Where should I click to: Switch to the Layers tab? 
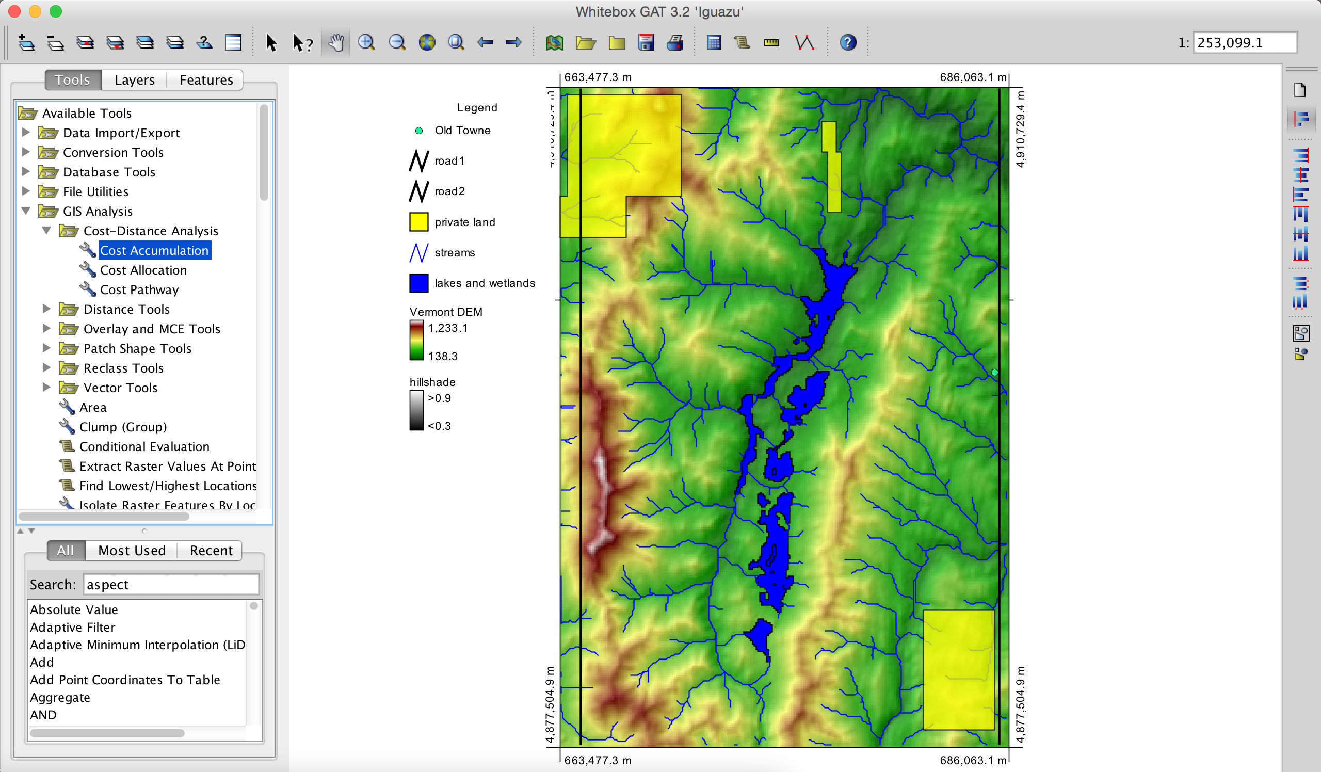pyautogui.click(x=134, y=79)
